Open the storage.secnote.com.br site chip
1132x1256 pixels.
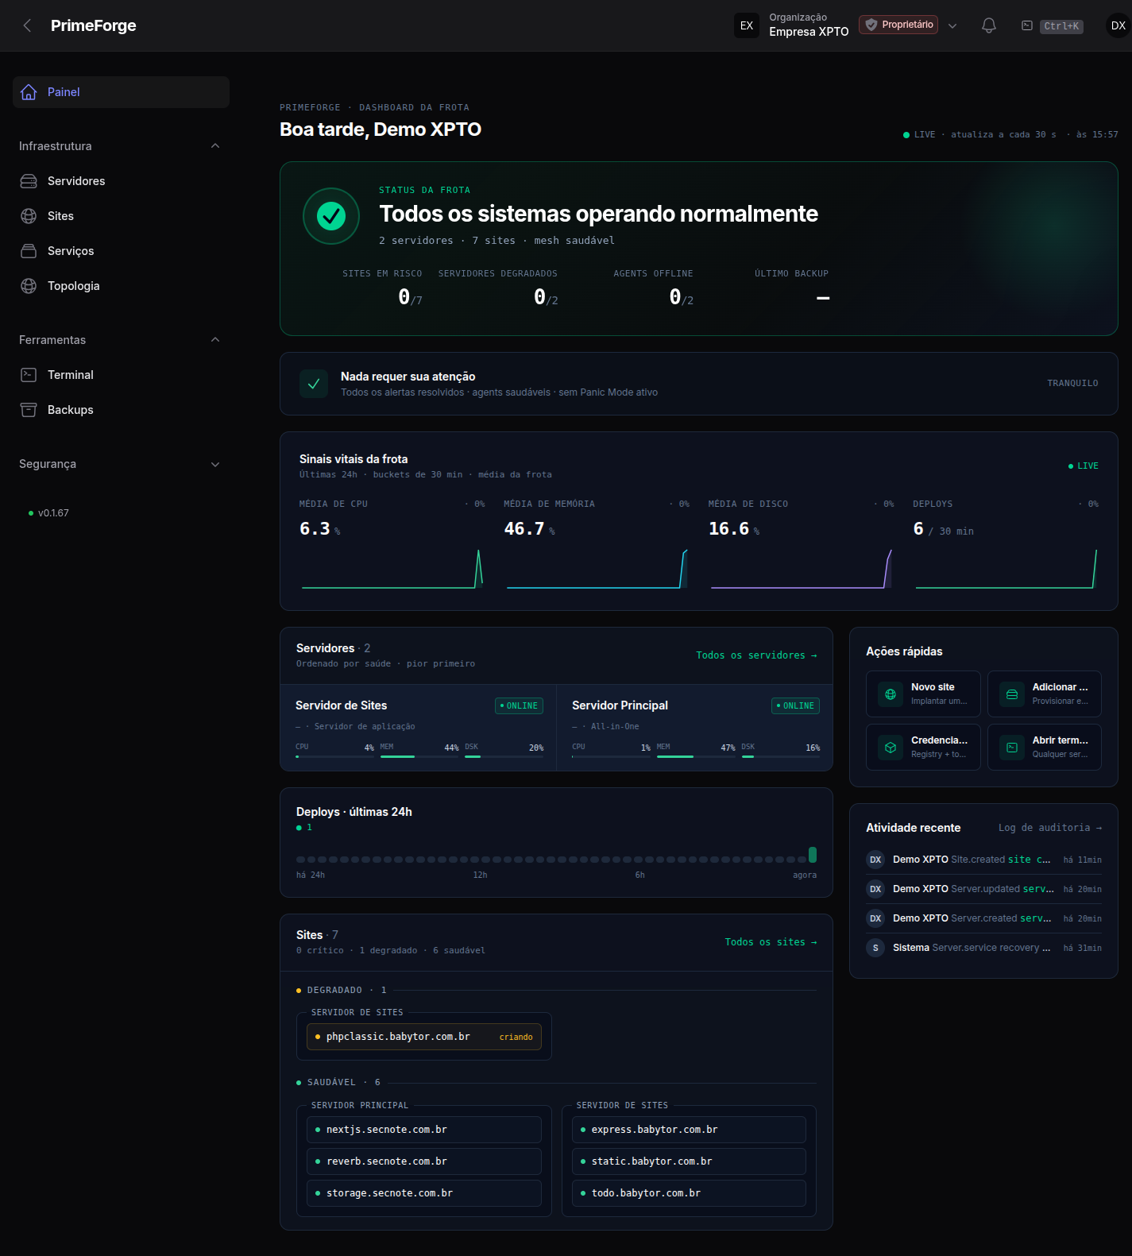pyautogui.click(x=424, y=1193)
